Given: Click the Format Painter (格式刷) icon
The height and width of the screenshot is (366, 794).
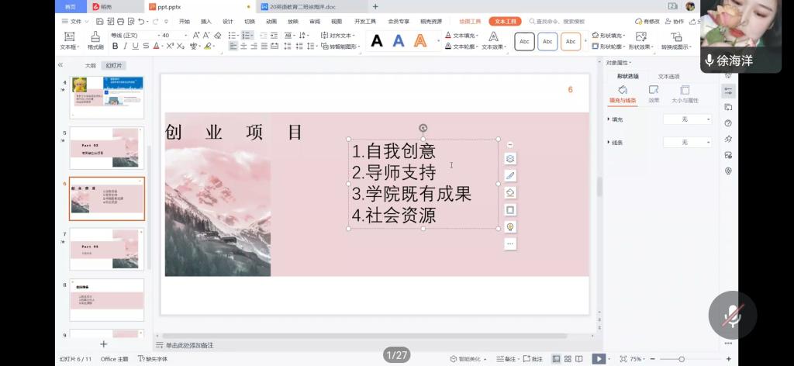Looking at the screenshot, I should 95,40.
